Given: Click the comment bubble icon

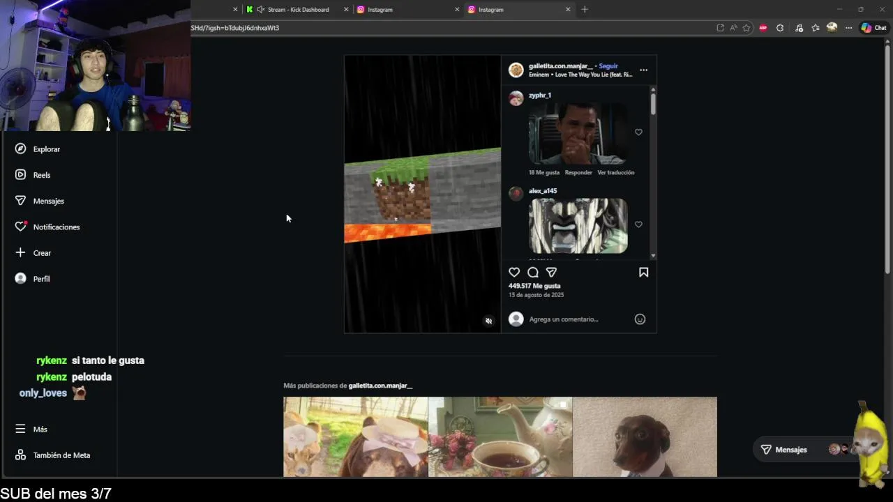Looking at the screenshot, I should tap(533, 272).
